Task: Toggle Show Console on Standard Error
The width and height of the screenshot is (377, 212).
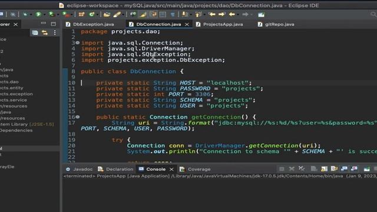Action: pos(354,169)
